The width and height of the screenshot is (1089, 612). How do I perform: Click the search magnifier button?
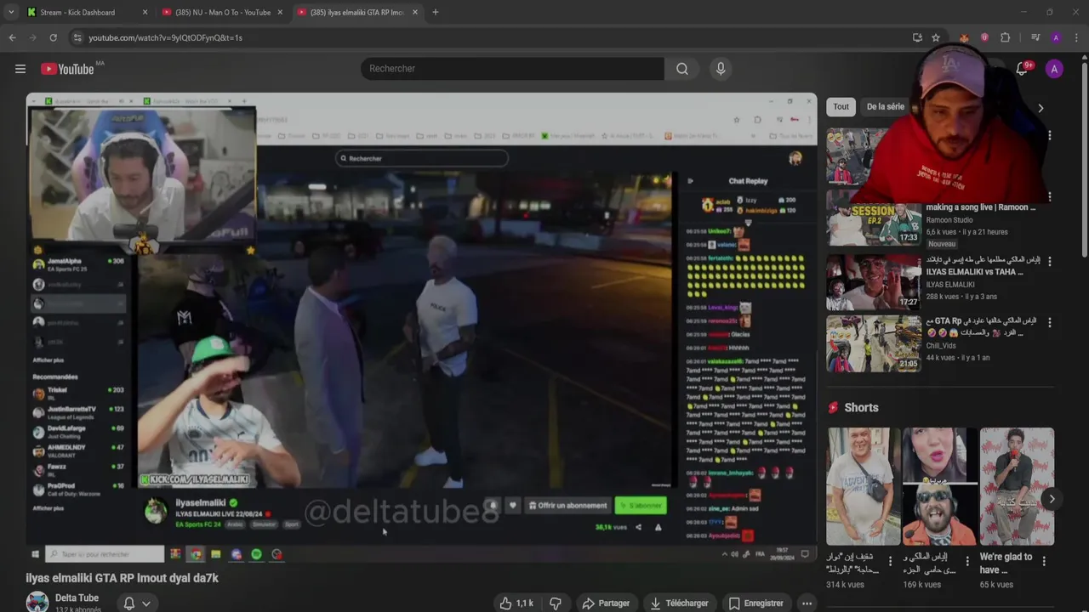coord(682,69)
